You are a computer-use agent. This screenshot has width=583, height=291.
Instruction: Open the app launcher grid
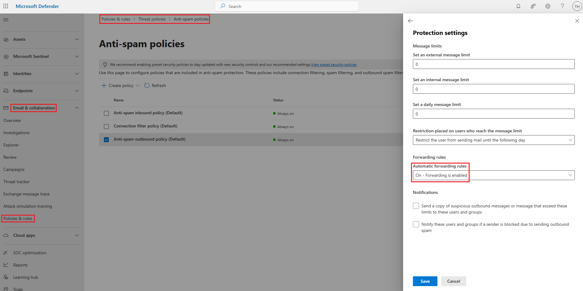(x=6, y=6)
